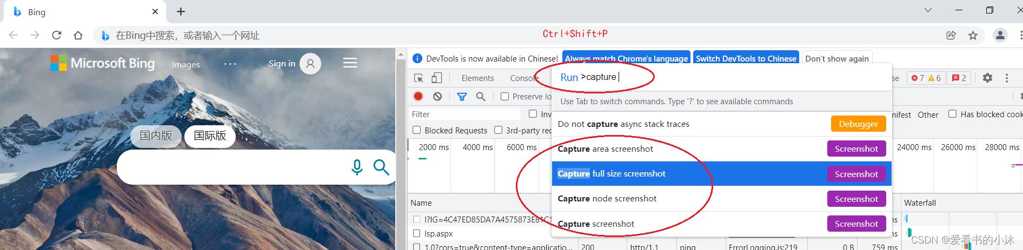Start voice search with microphone icon
The image size is (1023, 250).
pos(357,167)
